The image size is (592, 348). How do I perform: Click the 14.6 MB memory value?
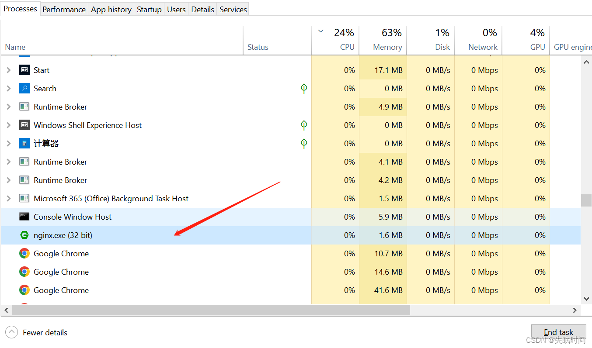pyautogui.click(x=388, y=272)
